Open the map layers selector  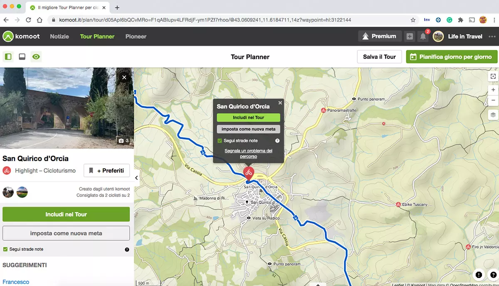pos(493,114)
